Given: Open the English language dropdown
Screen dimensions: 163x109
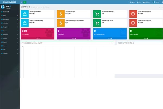Looking at the screenshot, I should tap(132, 2).
